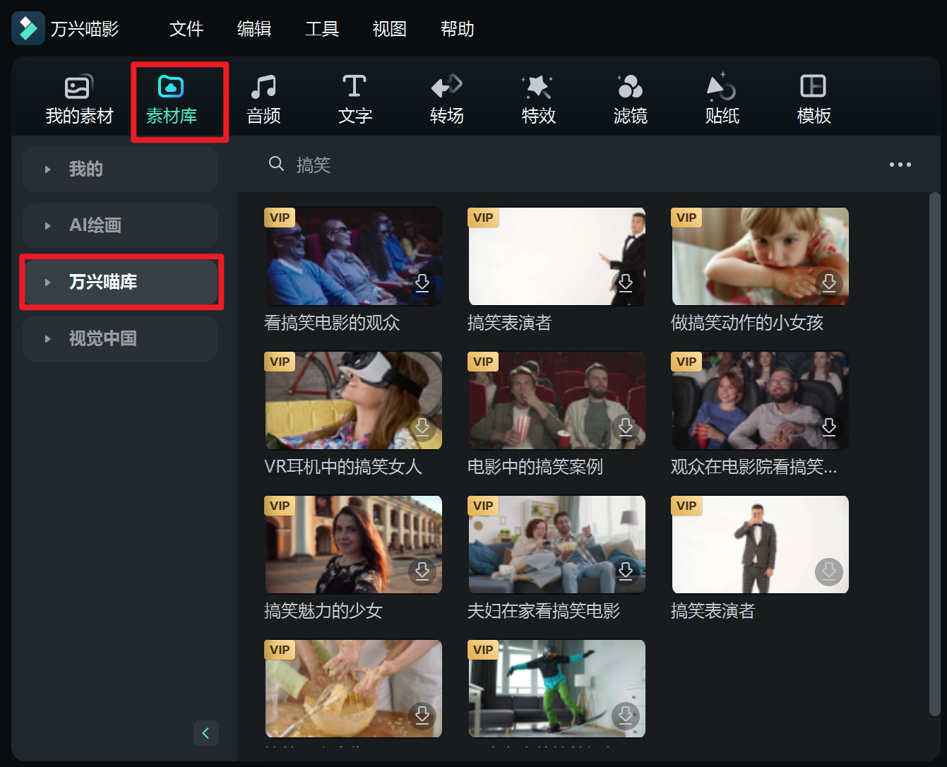Select the VR耳机中的搞笑女人 thumbnail
The image size is (947, 767).
click(x=353, y=400)
